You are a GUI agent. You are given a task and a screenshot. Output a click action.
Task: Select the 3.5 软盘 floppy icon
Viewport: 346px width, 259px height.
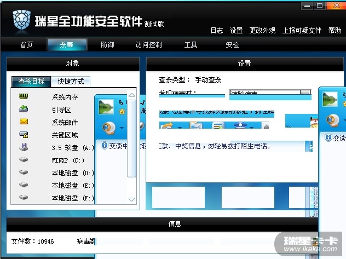[x=24, y=147]
